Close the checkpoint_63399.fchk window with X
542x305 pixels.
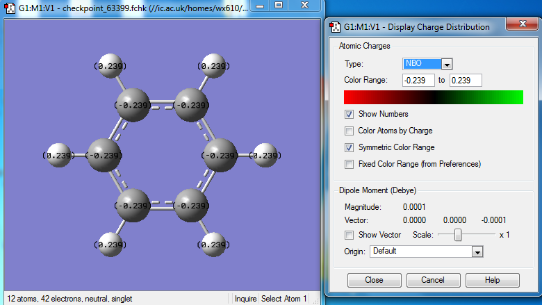point(304,5)
